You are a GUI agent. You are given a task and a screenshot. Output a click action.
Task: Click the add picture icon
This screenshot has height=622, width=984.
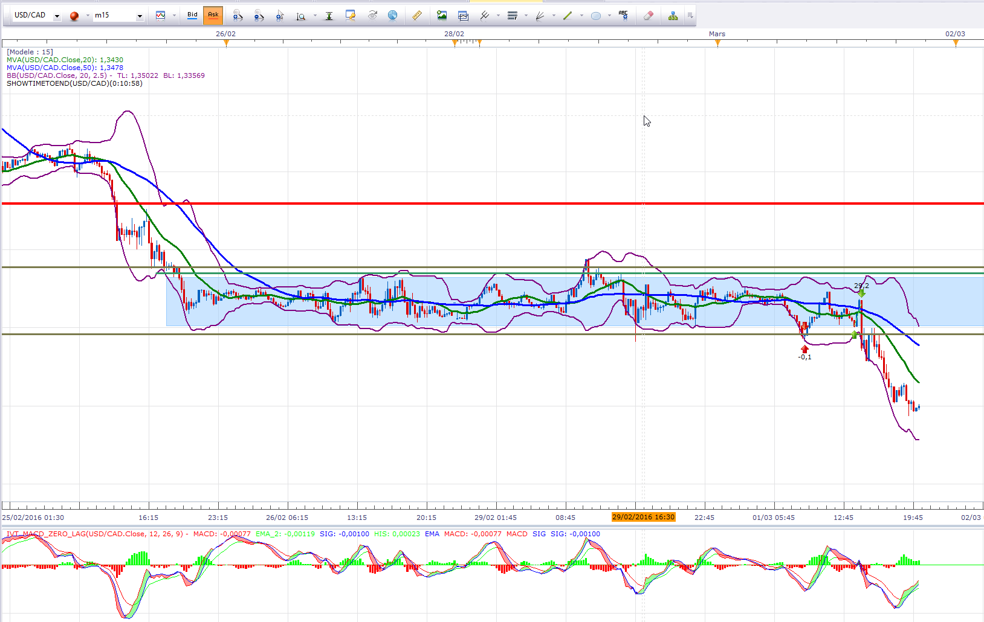[x=442, y=16]
